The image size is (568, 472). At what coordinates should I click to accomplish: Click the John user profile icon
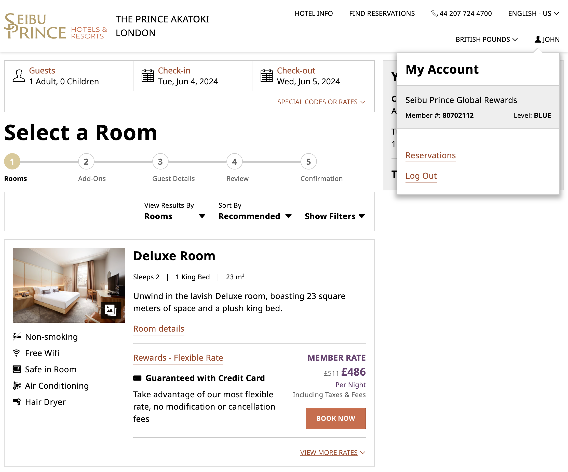pyautogui.click(x=538, y=40)
